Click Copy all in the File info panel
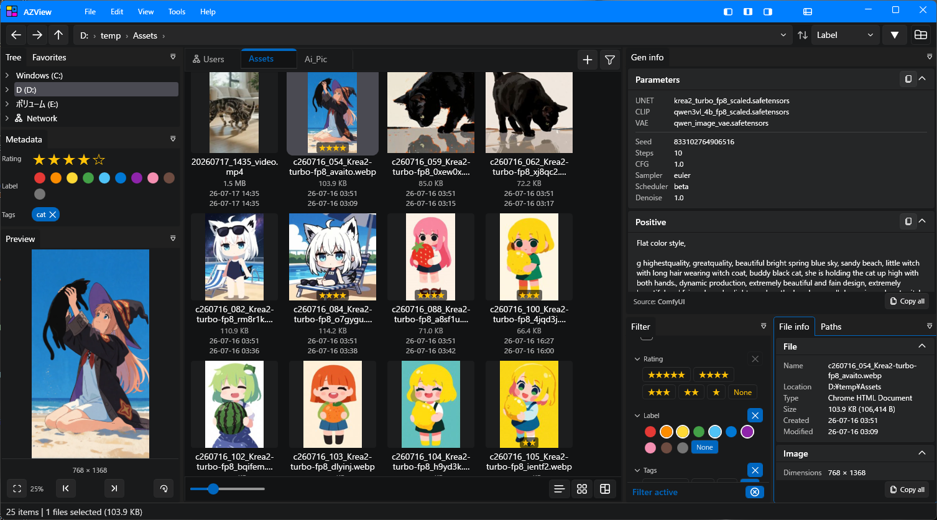The width and height of the screenshot is (937, 520). point(907,490)
